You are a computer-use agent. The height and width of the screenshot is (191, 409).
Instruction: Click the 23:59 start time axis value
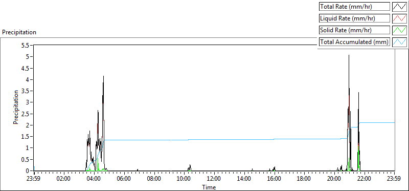[x=34, y=179]
